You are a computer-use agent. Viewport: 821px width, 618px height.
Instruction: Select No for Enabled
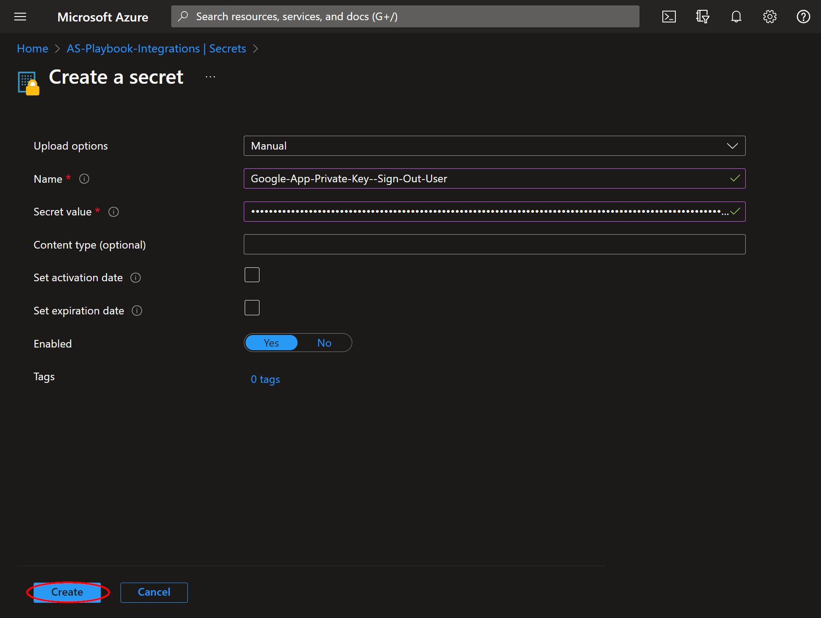click(324, 343)
